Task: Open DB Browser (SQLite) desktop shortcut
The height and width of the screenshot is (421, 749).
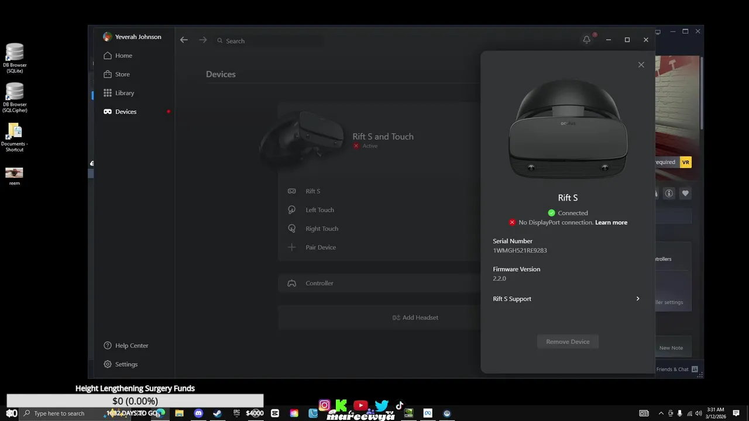Action: (x=15, y=58)
